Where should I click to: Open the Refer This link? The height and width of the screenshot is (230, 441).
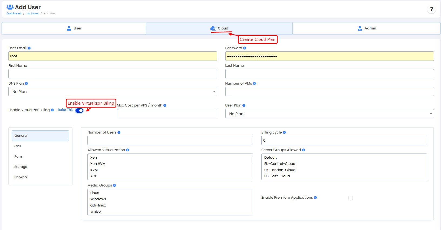(65, 110)
